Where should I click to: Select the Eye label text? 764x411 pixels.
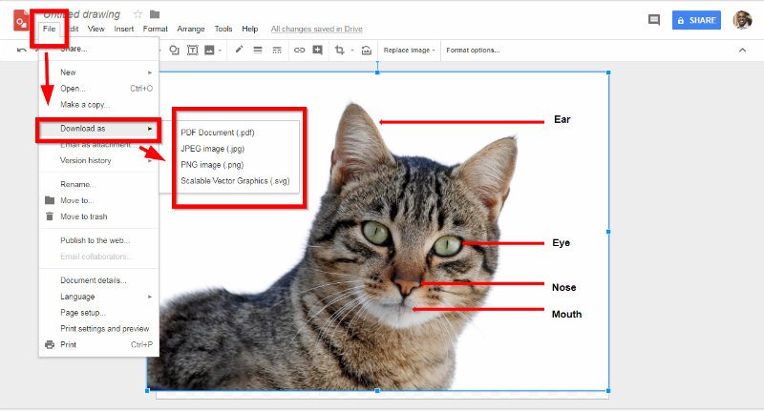(x=561, y=243)
